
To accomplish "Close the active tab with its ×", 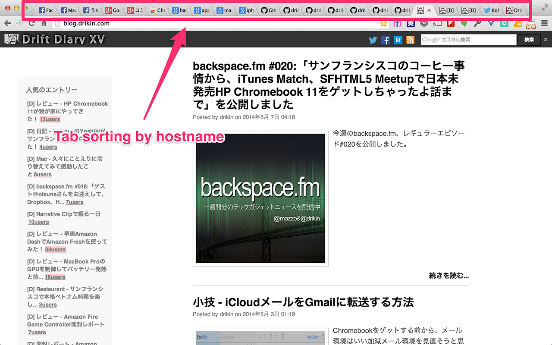I will click(429, 10).
